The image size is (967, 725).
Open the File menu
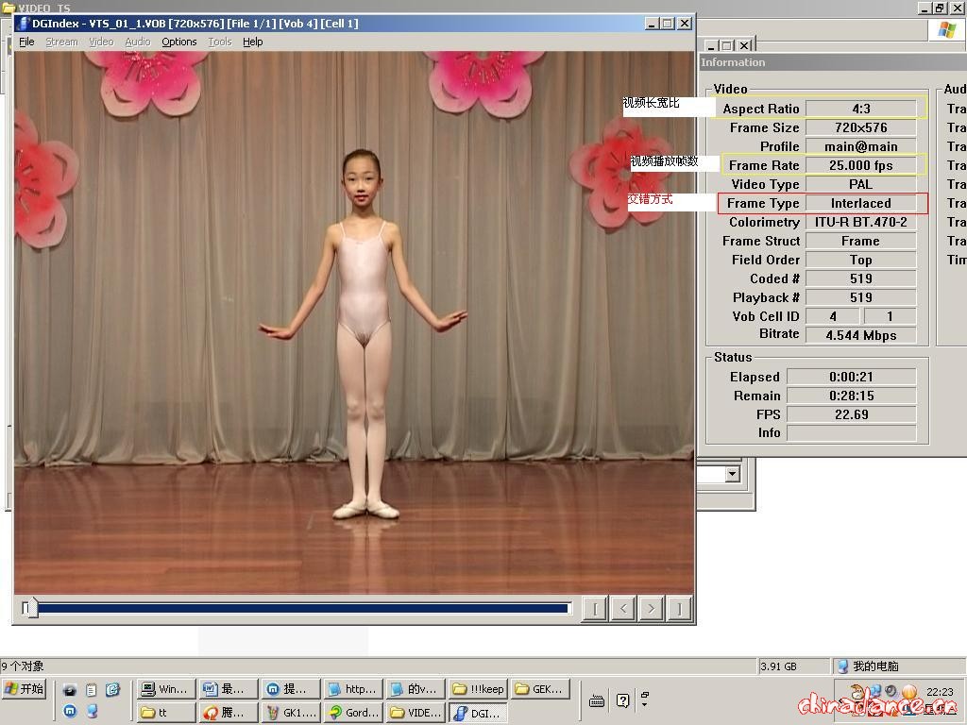(x=26, y=42)
